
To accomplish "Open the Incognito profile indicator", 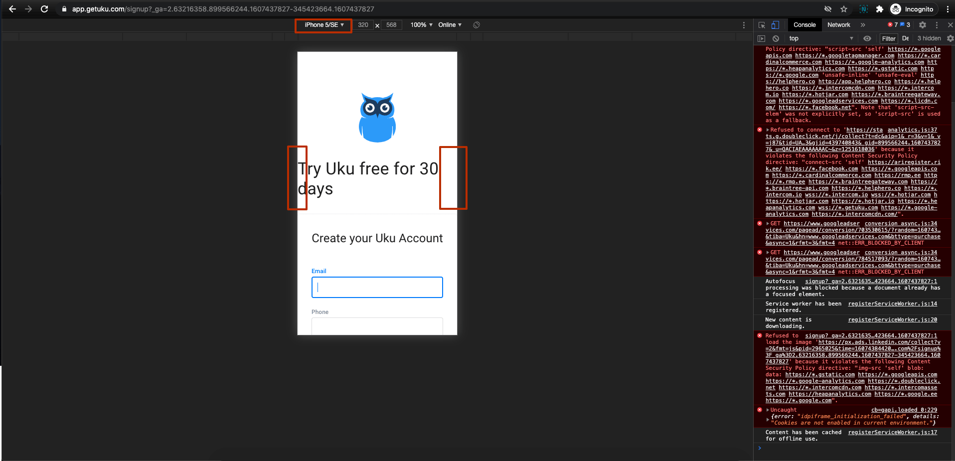I will 913,9.
